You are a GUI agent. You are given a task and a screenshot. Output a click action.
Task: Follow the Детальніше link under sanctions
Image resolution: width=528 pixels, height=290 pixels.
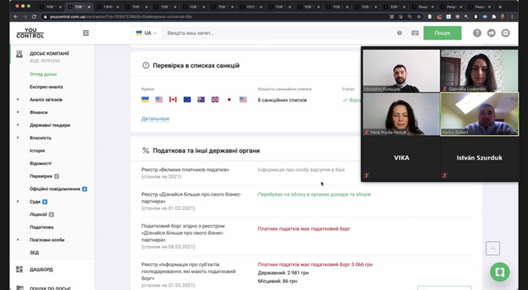click(x=155, y=119)
